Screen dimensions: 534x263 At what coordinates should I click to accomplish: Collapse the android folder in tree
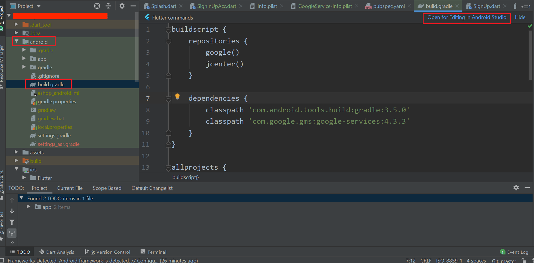click(17, 42)
